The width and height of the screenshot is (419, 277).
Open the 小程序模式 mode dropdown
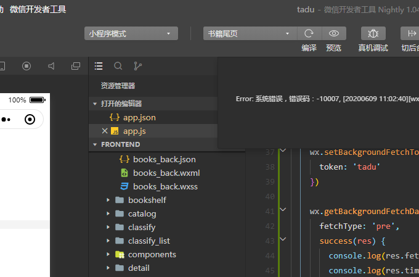(x=131, y=33)
